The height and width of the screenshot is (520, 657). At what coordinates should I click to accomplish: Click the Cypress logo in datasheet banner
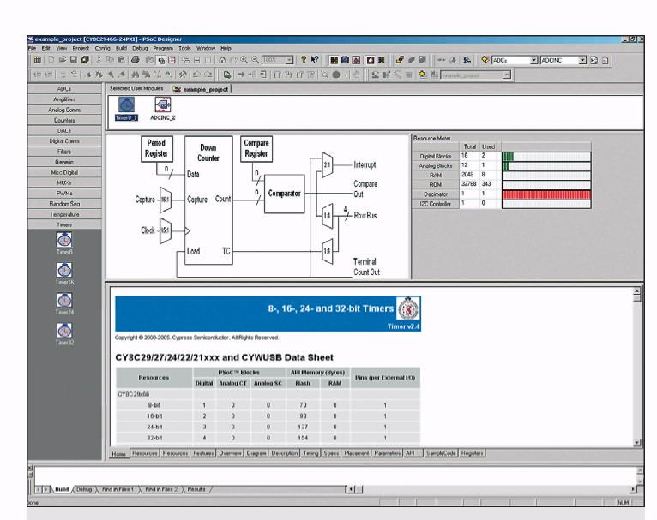pos(407,309)
